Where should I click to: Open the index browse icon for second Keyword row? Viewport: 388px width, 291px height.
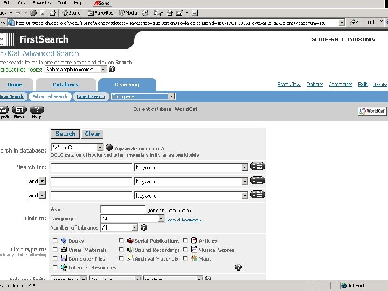coord(258,181)
